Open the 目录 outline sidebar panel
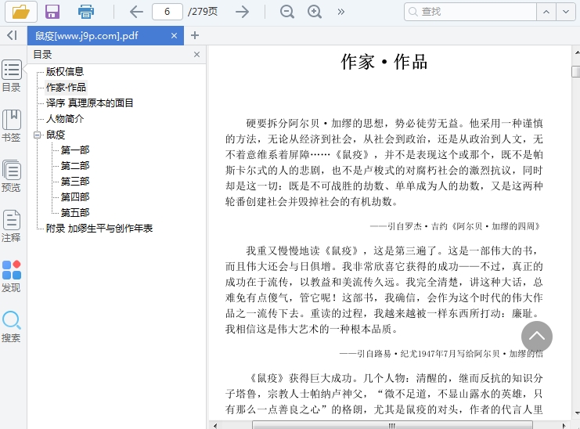Image resolution: width=580 pixels, height=429 pixels. tap(12, 76)
